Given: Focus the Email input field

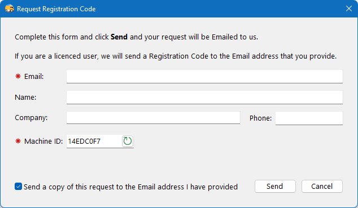Looking at the screenshot, I should click(x=204, y=77).
